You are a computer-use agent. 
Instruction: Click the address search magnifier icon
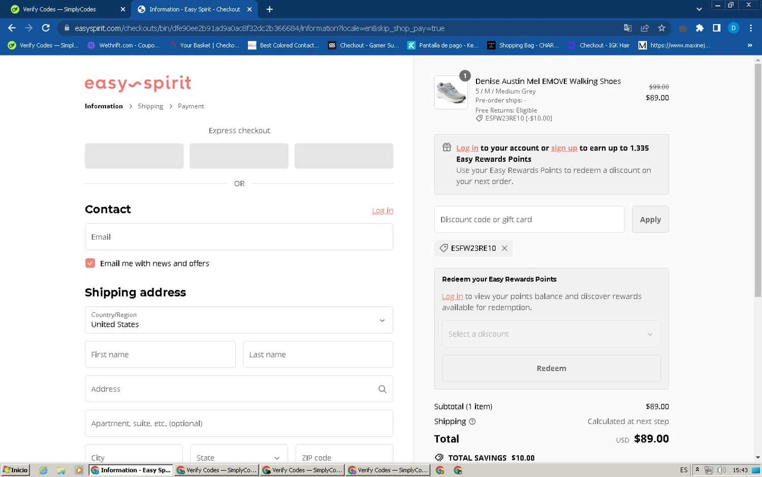(382, 389)
